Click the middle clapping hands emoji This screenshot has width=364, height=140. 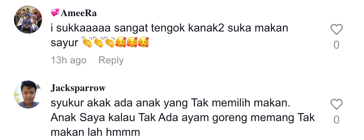[x=98, y=42]
